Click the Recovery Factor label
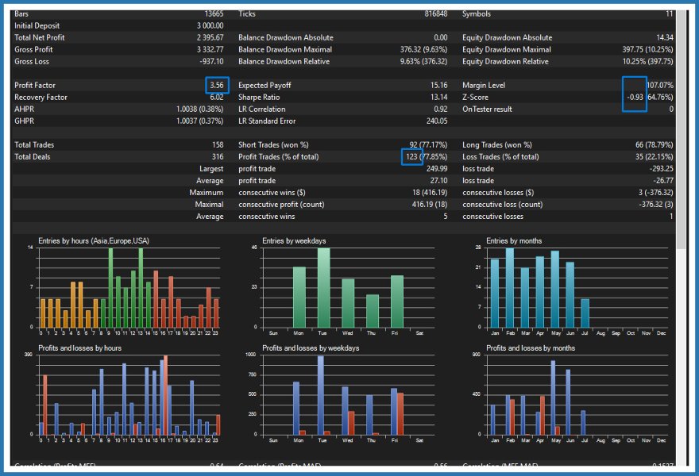 (41, 97)
